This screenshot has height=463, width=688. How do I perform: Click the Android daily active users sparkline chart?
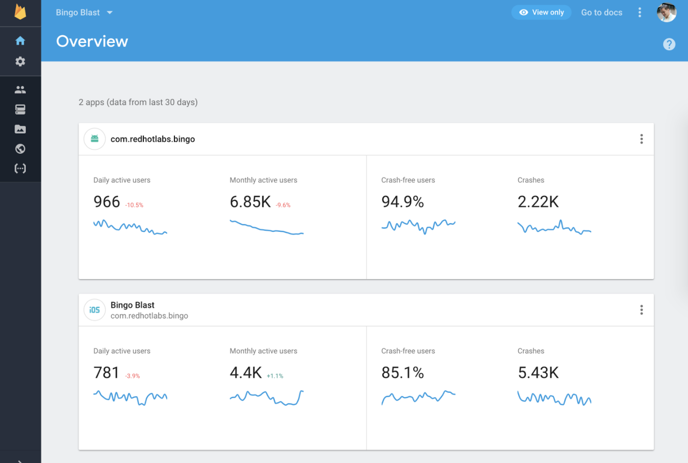click(130, 227)
